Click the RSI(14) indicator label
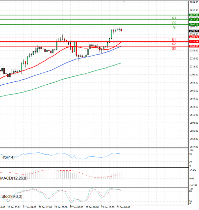 click(x=8, y=157)
